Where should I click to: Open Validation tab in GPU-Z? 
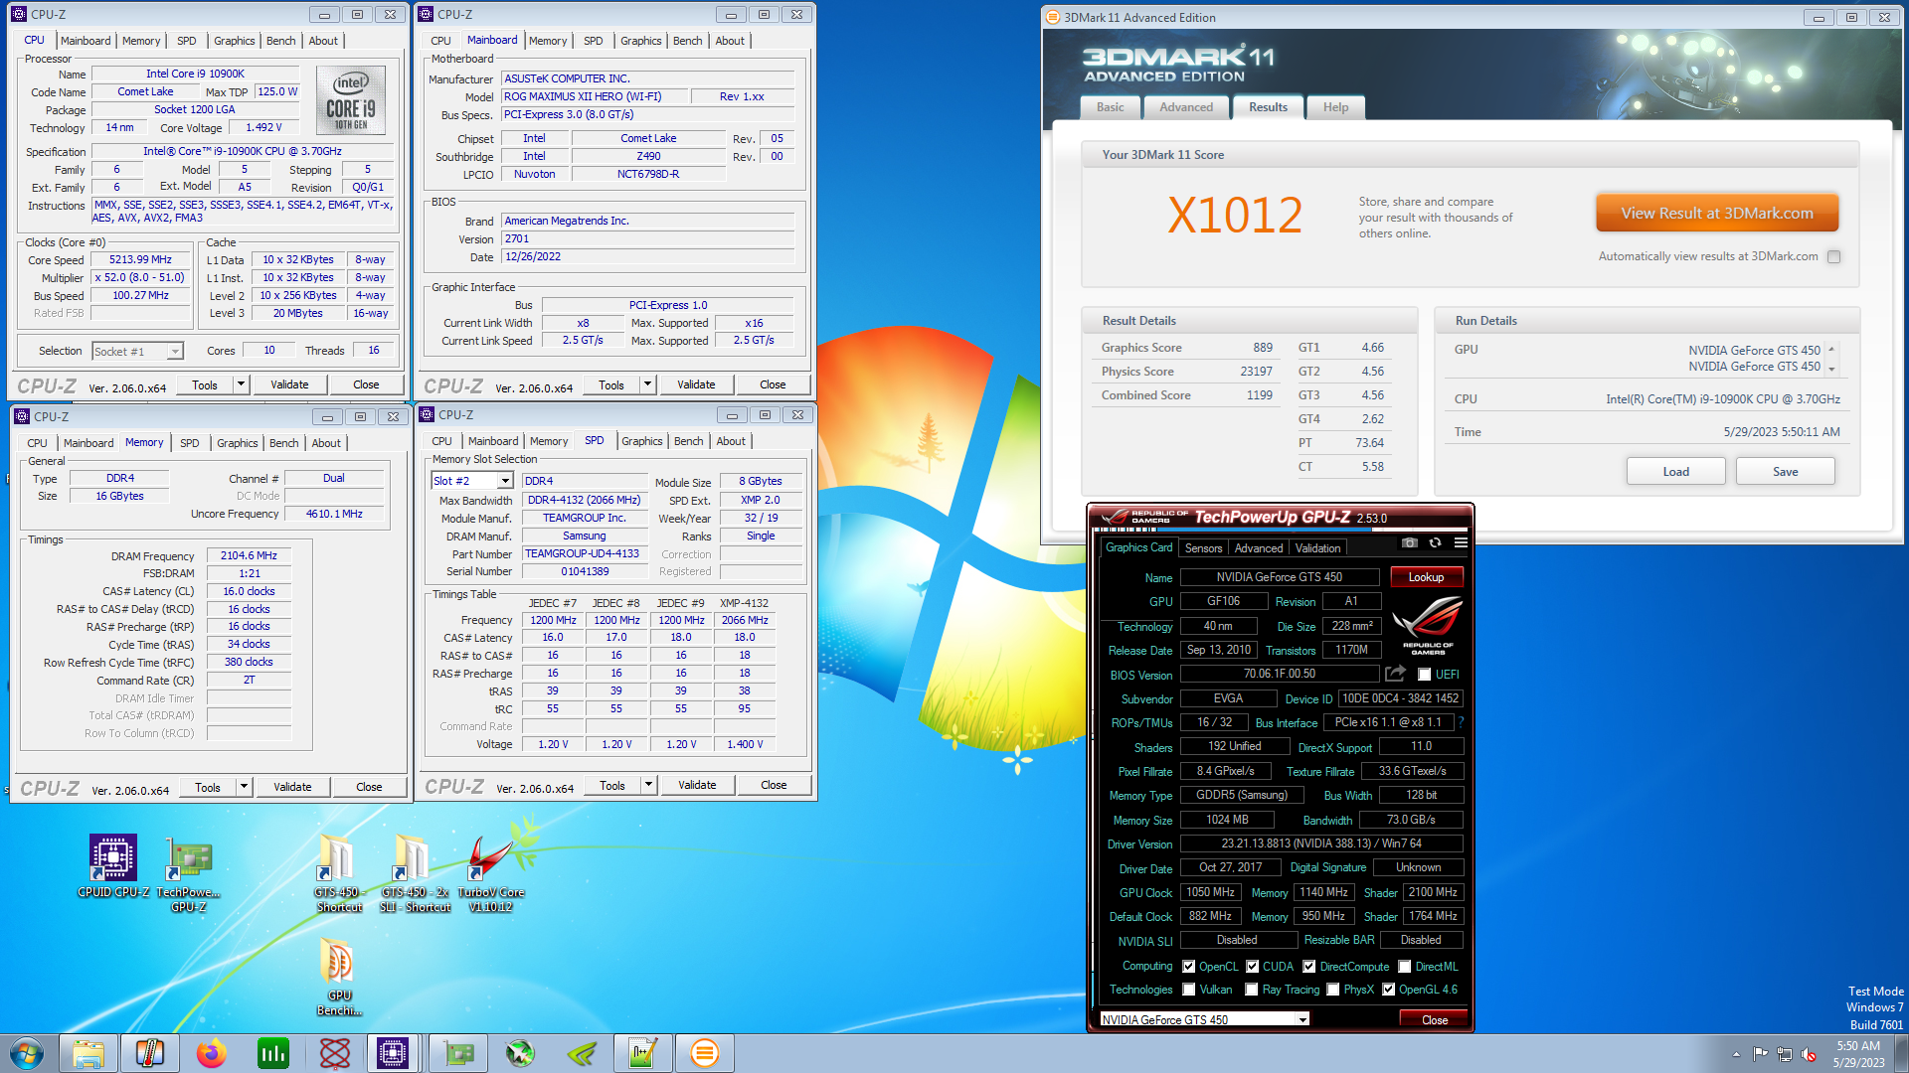[x=1317, y=548]
